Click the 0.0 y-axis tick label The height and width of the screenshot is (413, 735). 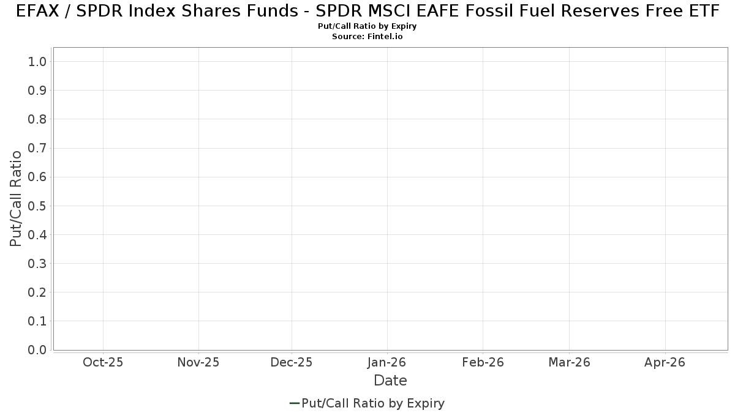(37, 350)
